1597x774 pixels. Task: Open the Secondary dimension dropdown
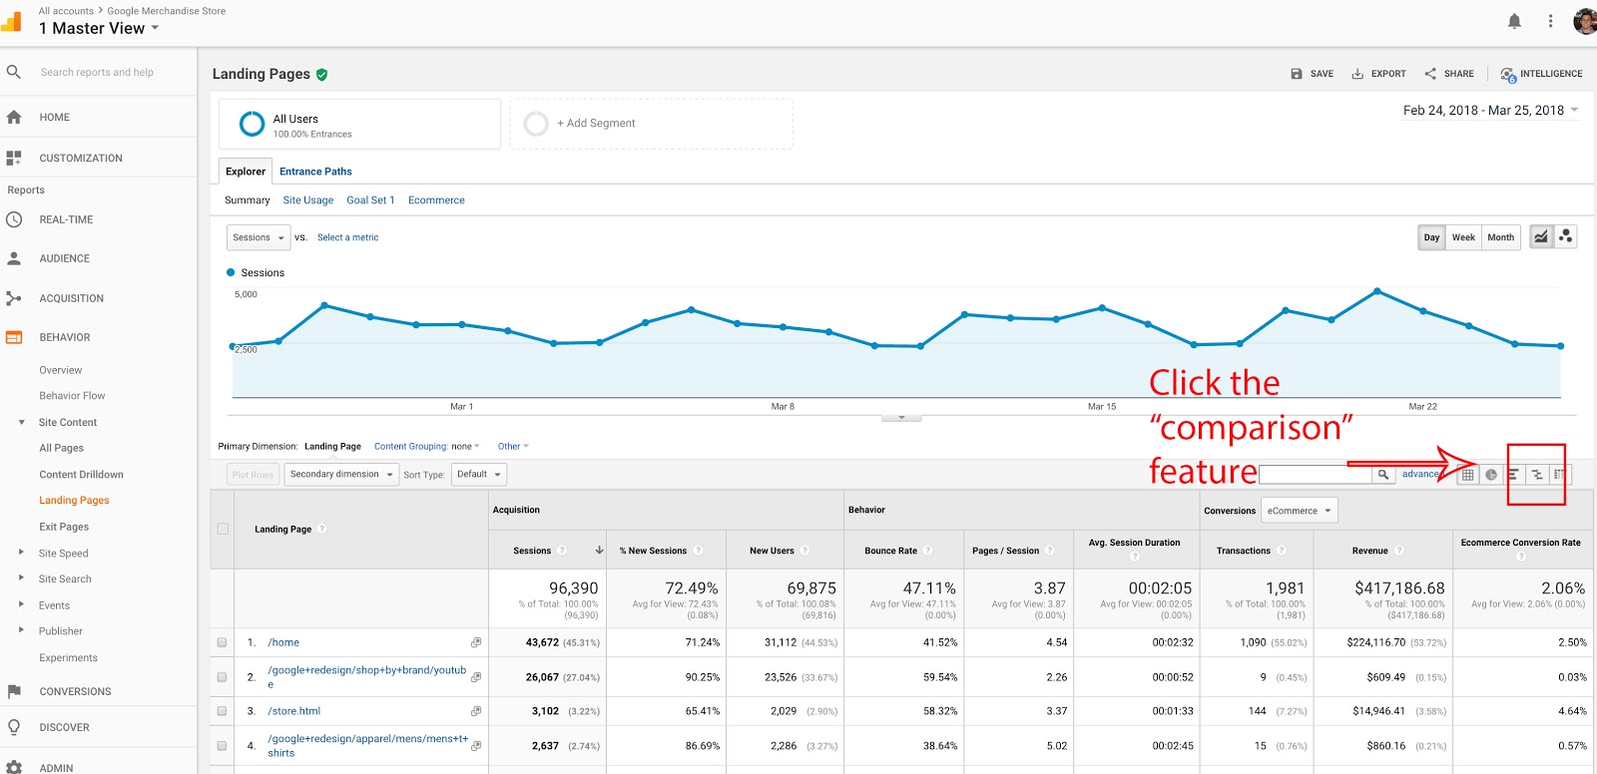pyautogui.click(x=341, y=475)
